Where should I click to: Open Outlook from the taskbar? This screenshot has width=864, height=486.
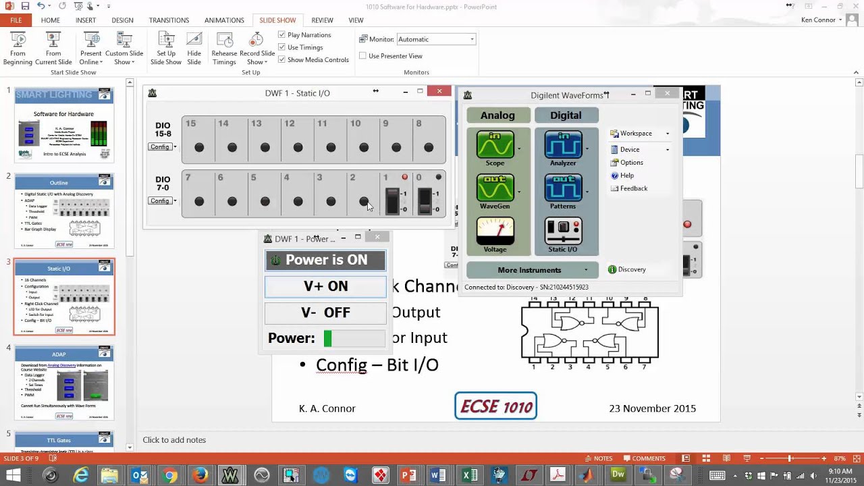[140, 475]
